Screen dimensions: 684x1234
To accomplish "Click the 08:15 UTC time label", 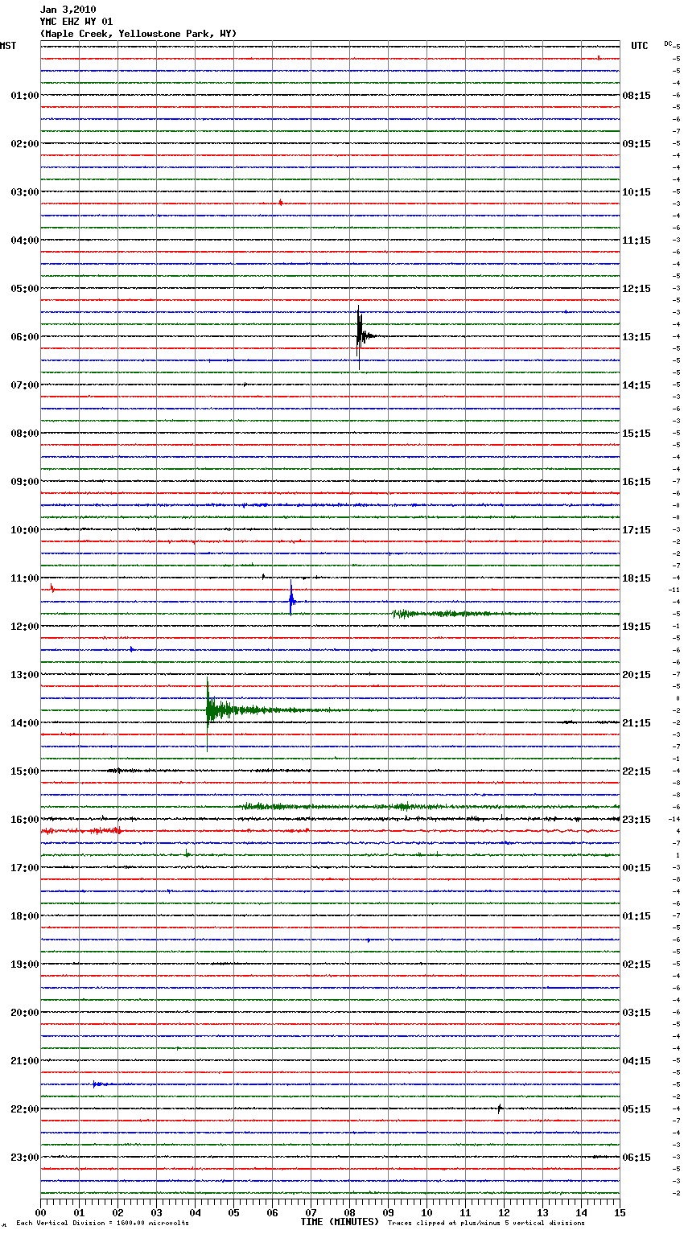I will [x=636, y=96].
